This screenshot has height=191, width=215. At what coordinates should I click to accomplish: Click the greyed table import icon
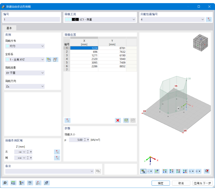click(x=133, y=120)
